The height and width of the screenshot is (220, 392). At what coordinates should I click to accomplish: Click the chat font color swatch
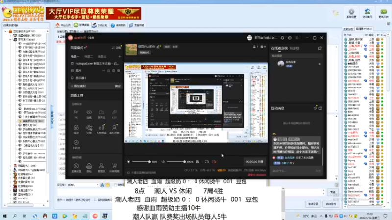pyautogui.click(x=108, y=185)
